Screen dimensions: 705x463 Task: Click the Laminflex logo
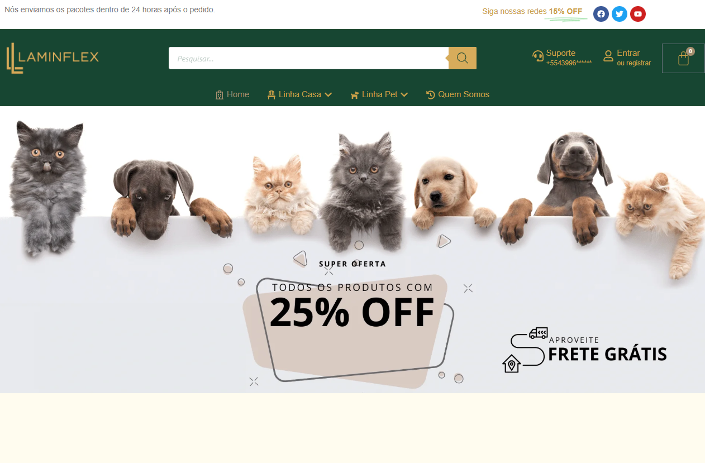click(53, 58)
